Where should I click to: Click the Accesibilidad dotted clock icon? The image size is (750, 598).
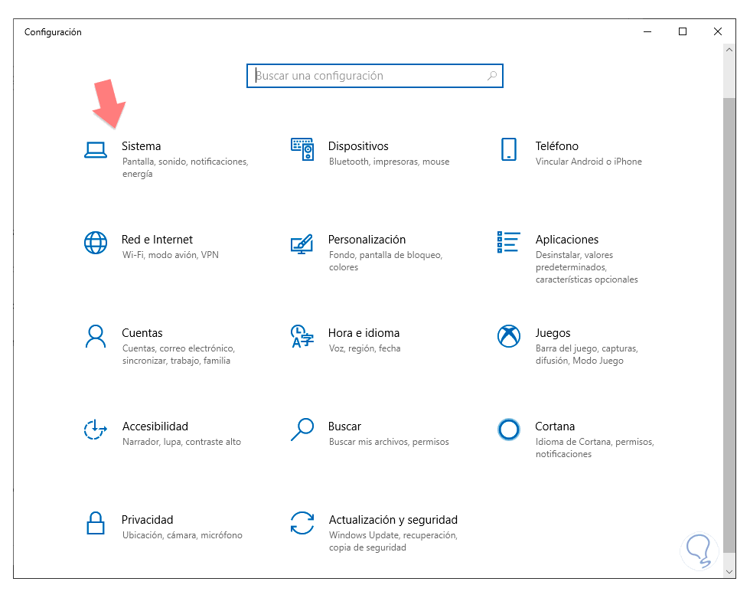(95, 429)
